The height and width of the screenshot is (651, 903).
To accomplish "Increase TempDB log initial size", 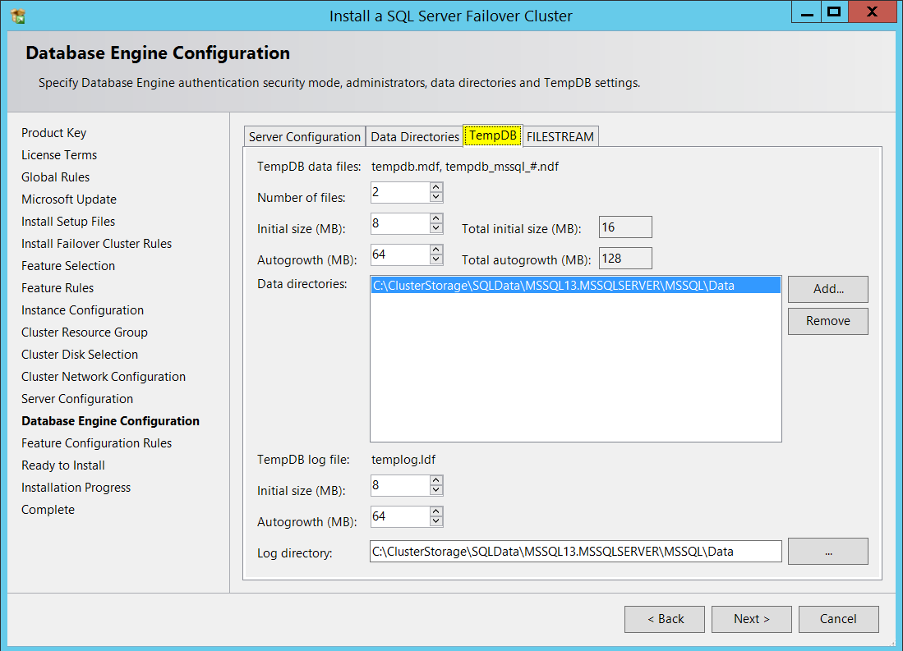I will [x=436, y=480].
